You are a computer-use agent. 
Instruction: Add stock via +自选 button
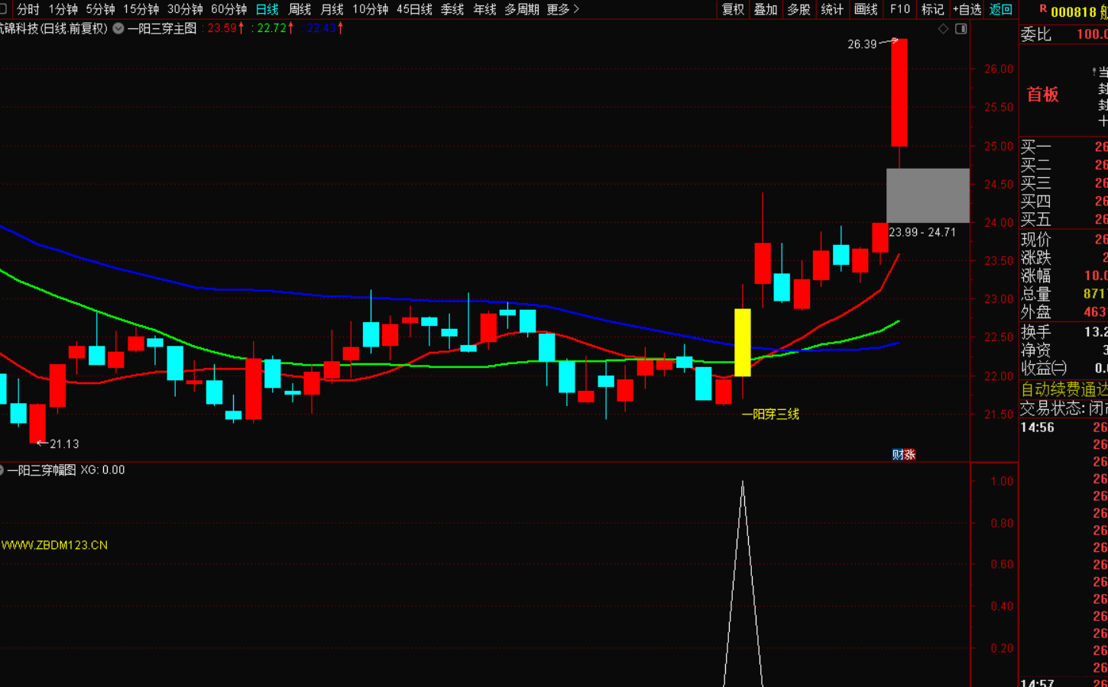(x=967, y=9)
